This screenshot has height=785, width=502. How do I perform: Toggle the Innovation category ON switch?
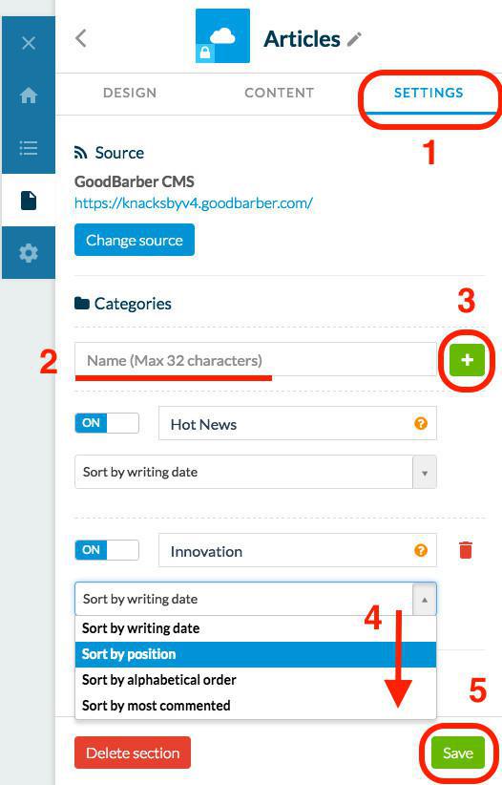[107, 550]
